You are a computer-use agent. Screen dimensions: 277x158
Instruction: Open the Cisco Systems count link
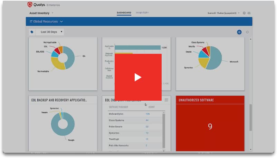click(147, 120)
